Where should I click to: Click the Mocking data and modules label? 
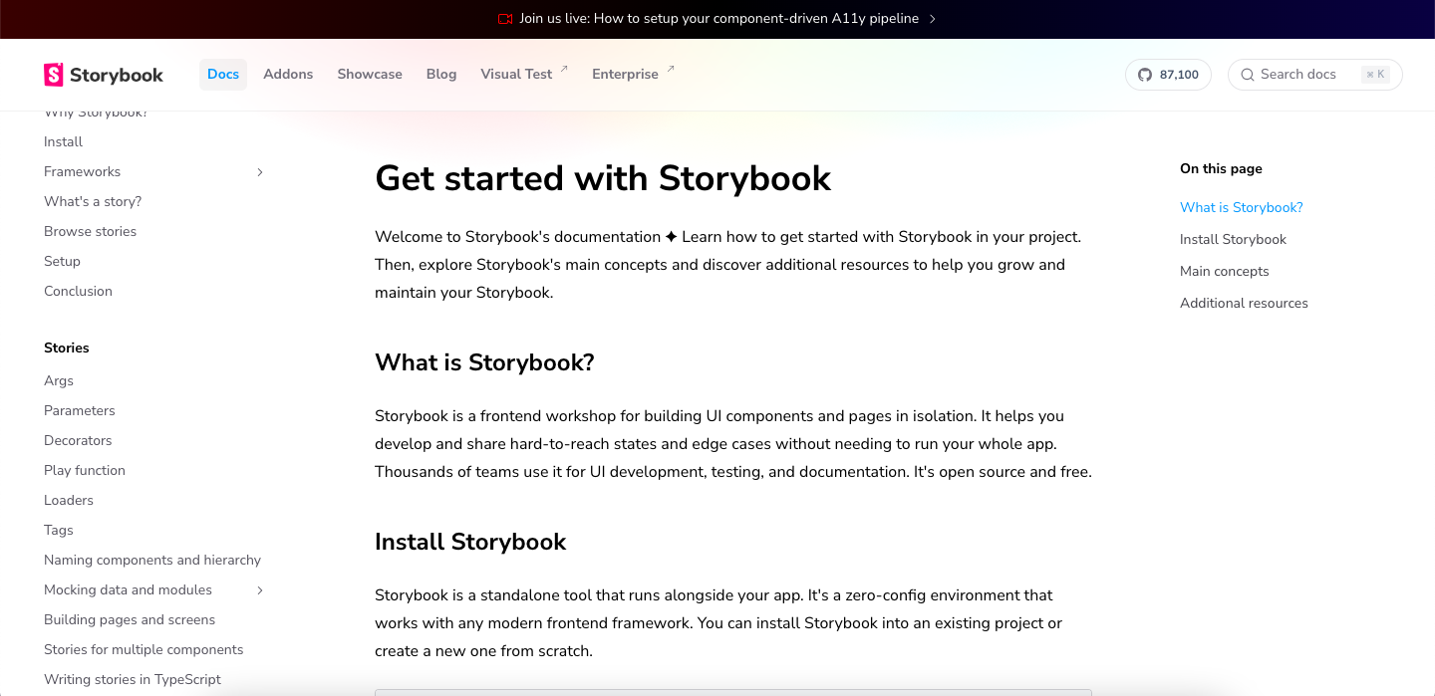point(128,590)
